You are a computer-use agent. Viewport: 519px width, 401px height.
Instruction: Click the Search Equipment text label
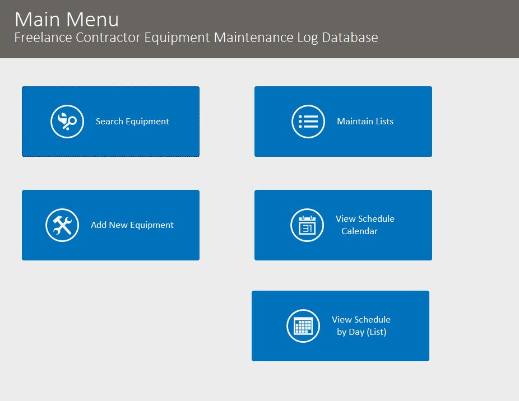point(132,121)
